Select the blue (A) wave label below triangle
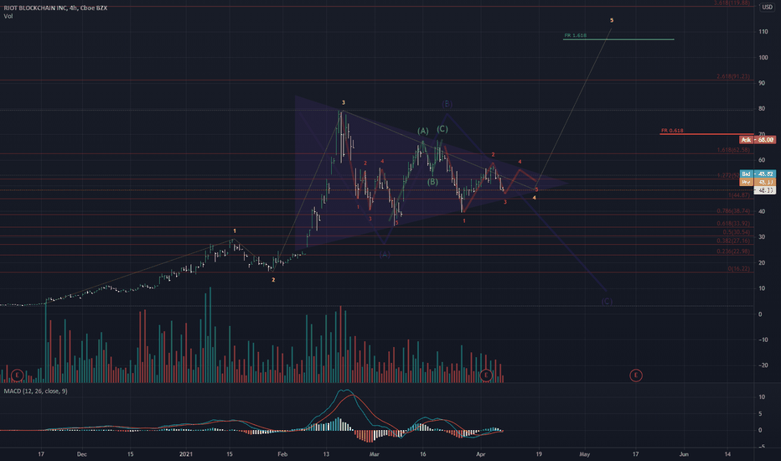This screenshot has width=781, height=461. 385,255
